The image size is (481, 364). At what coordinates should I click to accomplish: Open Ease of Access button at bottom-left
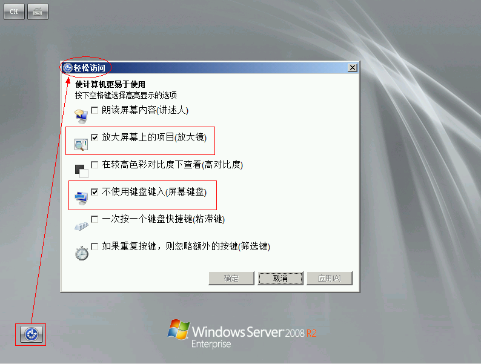31,334
